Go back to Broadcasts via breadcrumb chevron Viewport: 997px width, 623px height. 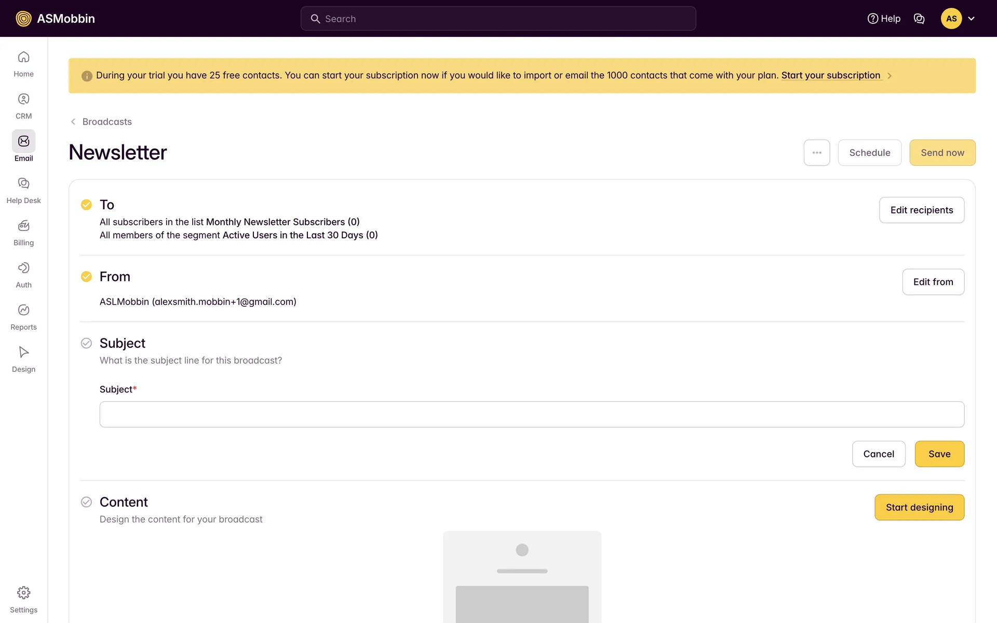(73, 121)
